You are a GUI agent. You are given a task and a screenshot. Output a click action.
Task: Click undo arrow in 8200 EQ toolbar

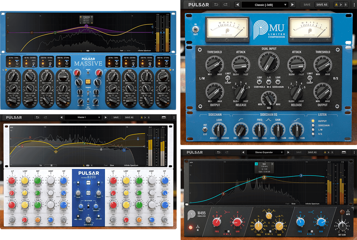tap(37, 117)
